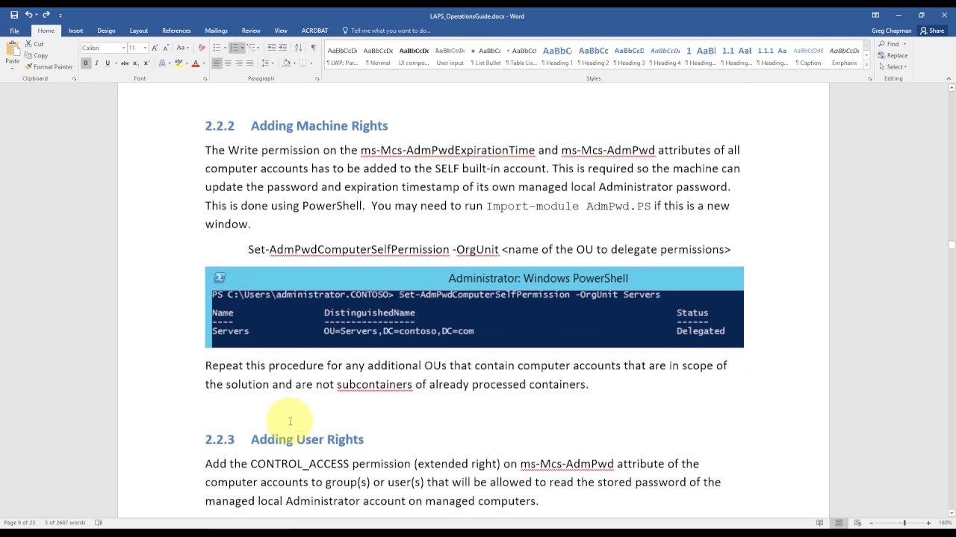This screenshot has width=956, height=537.
Task: Toggle Underline formatting
Action: pyautogui.click(x=108, y=63)
